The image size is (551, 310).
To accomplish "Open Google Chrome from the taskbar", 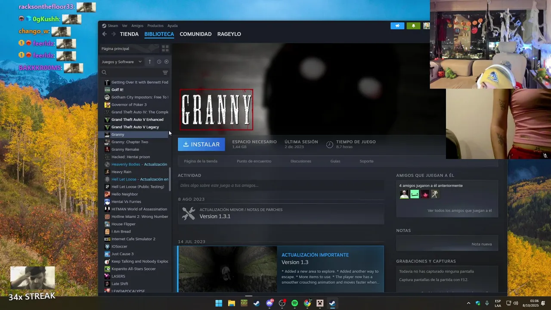I will (x=307, y=303).
